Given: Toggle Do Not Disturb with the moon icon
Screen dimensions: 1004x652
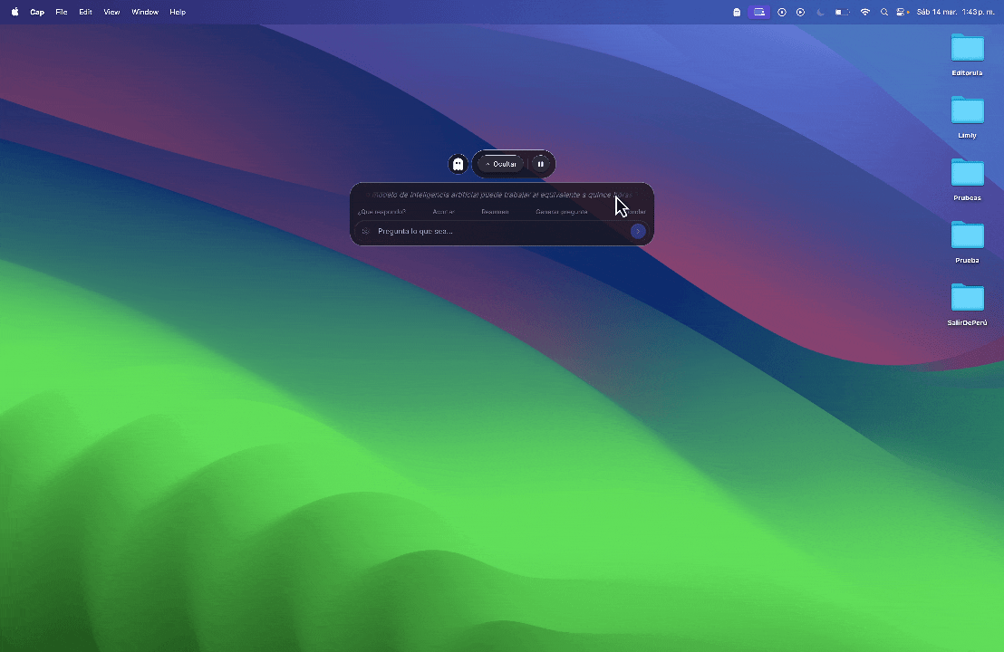Looking at the screenshot, I should [820, 12].
